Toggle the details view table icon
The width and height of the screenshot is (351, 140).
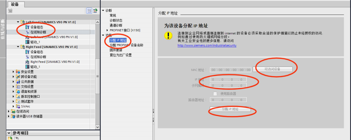89,10
